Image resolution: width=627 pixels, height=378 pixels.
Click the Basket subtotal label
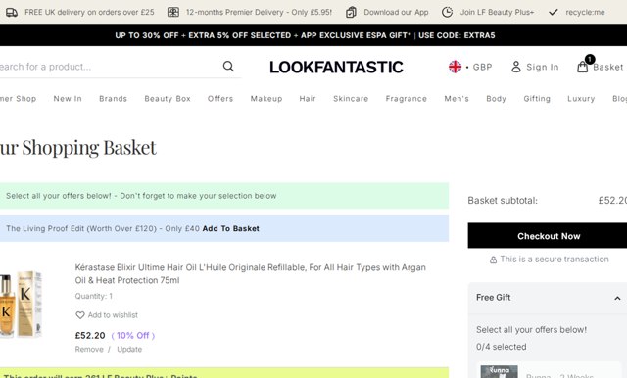(503, 200)
